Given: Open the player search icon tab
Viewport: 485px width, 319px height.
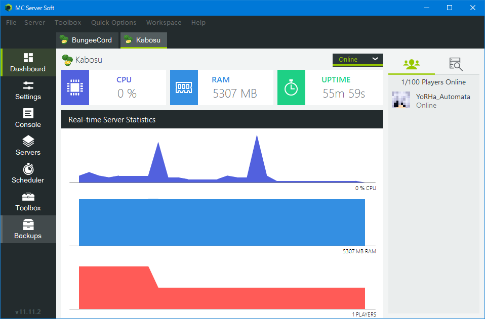Looking at the screenshot, I should pos(456,64).
